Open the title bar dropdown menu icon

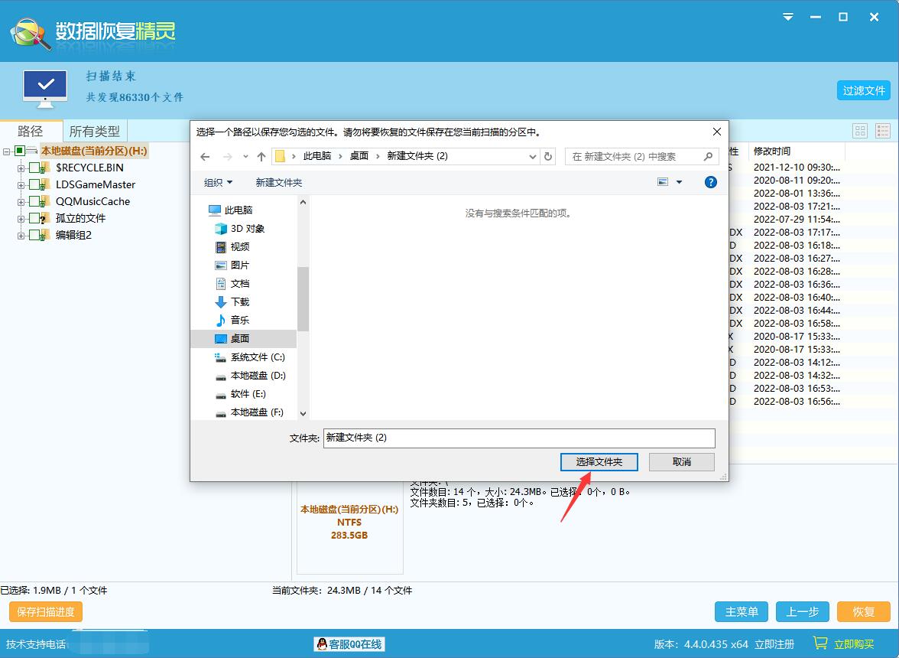coord(788,17)
